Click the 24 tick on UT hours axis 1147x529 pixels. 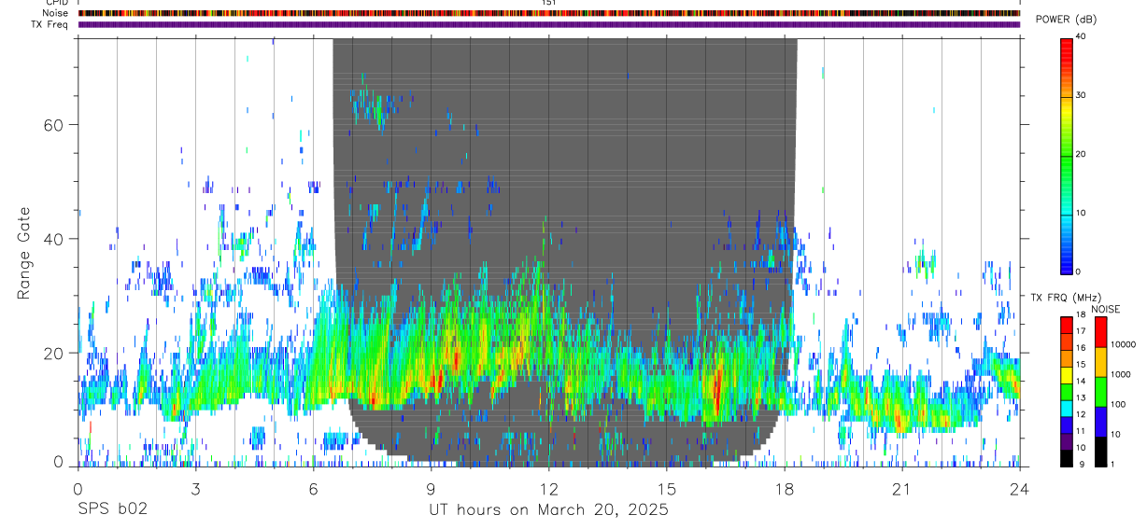coord(1020,489)
